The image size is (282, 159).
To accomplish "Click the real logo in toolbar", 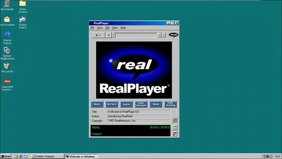I will point(173,35).
